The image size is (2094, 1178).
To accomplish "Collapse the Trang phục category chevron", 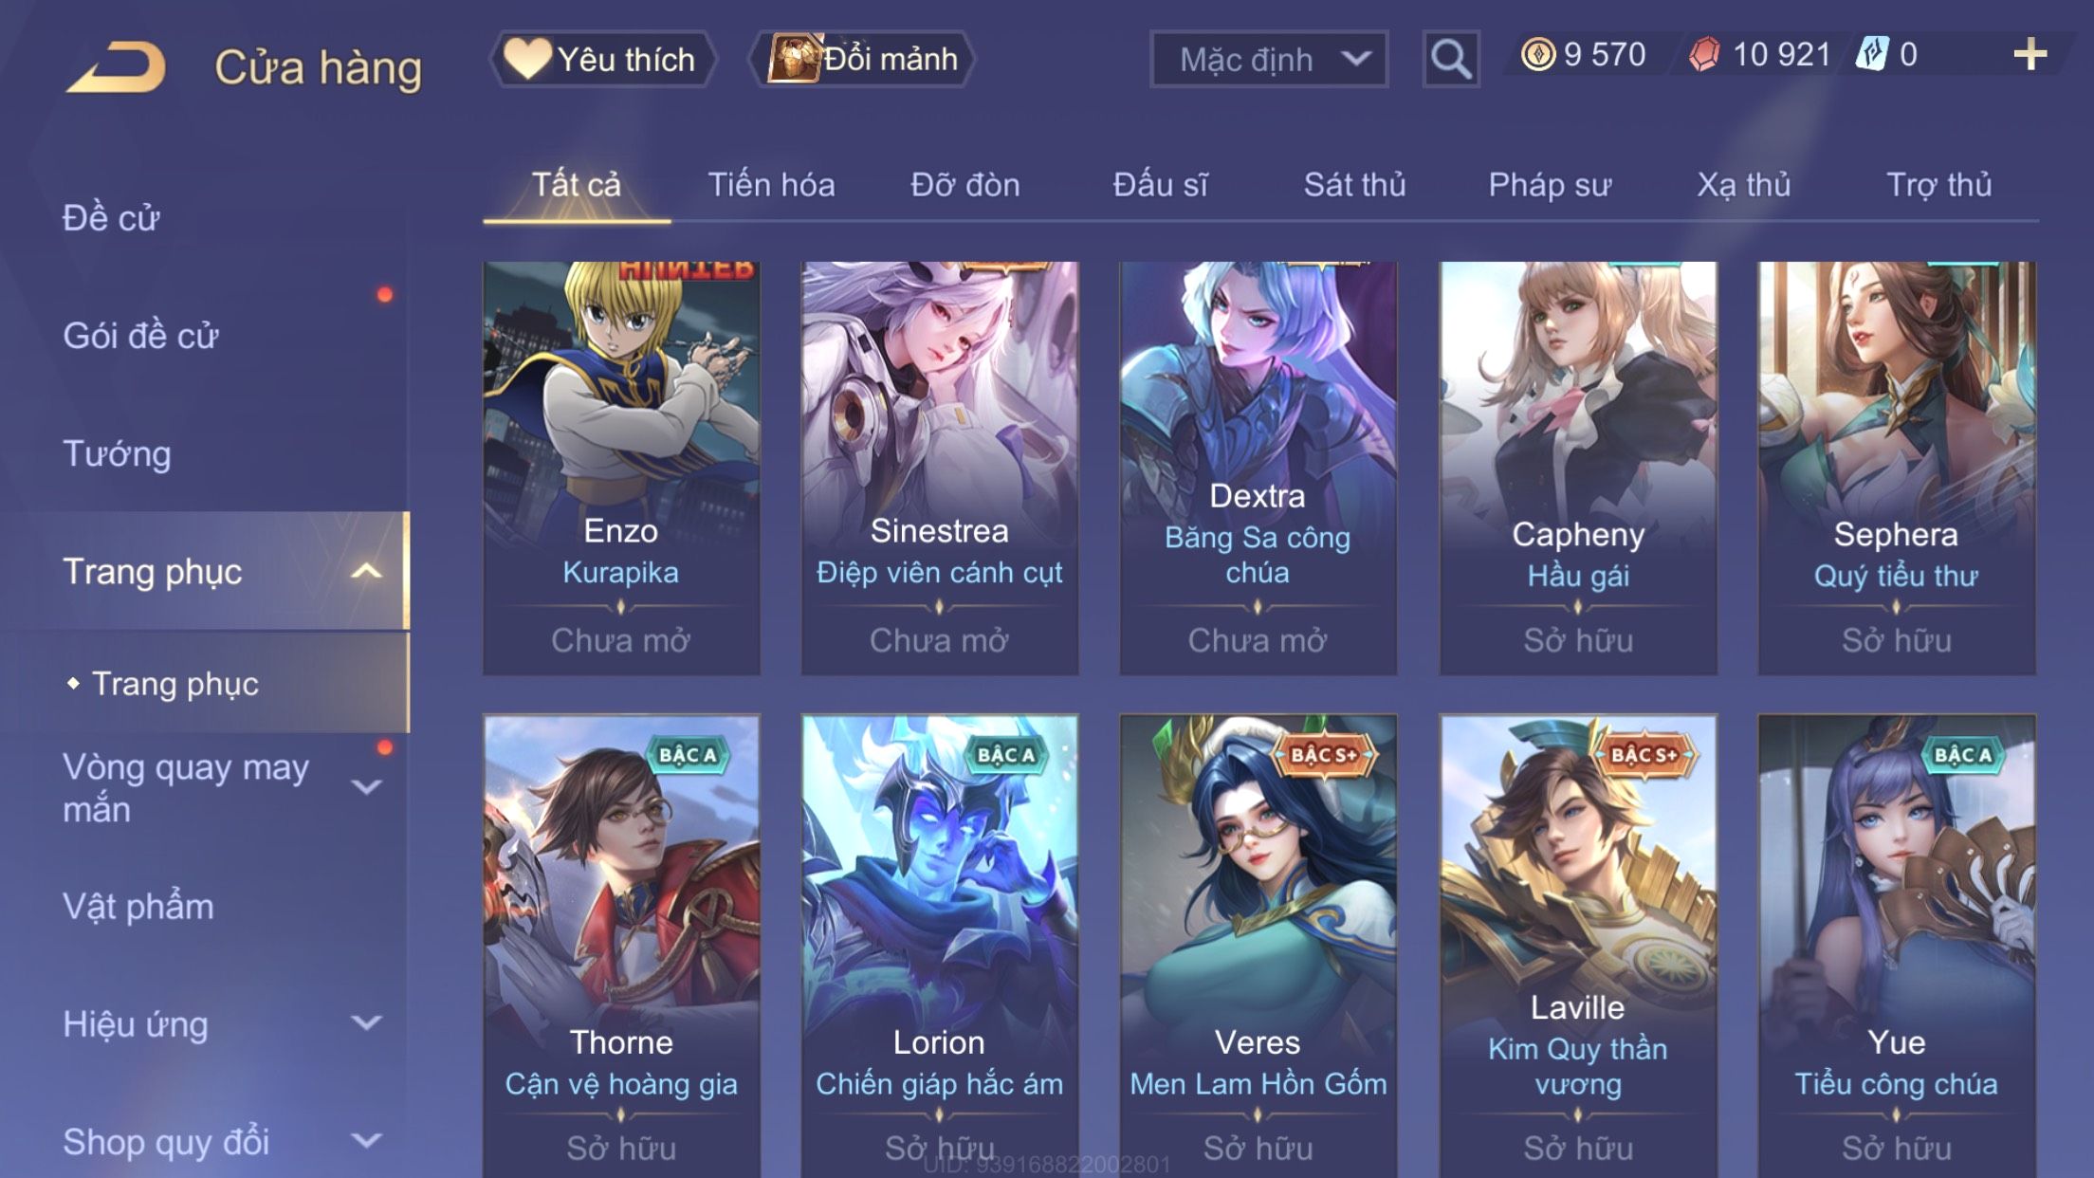I will pyautogui.click(x=366, y=571).
